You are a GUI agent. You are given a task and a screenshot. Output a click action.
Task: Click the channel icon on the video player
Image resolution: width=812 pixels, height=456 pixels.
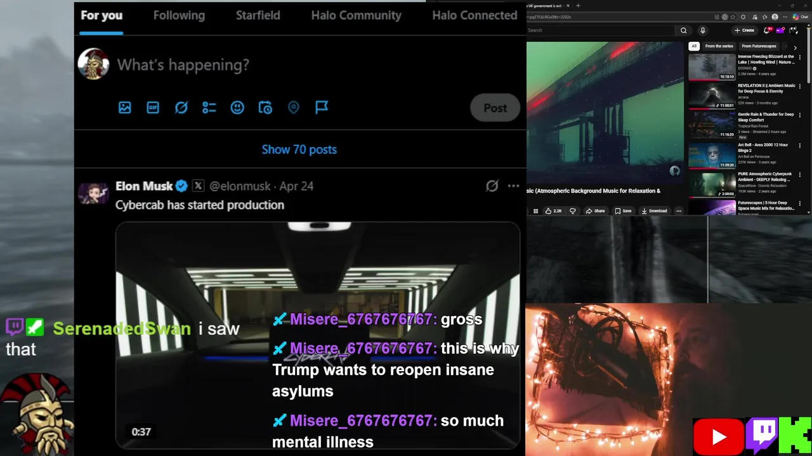[674, 171]
